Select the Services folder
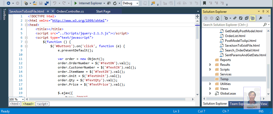The height and width of the screenshot is (114, 273). click(226, 74)
